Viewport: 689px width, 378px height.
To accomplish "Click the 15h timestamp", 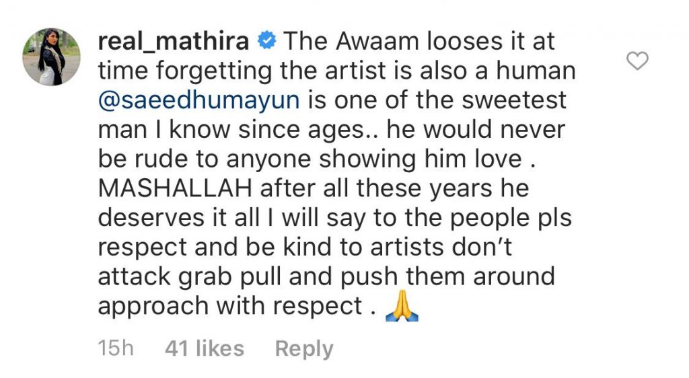I will click(116, 348).
